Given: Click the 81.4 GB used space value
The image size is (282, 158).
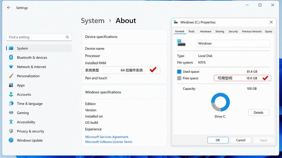Looking at the screenshot, I should click(252, 72).
